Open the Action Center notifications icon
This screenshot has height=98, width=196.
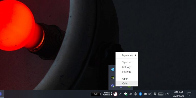coord(189,94)
